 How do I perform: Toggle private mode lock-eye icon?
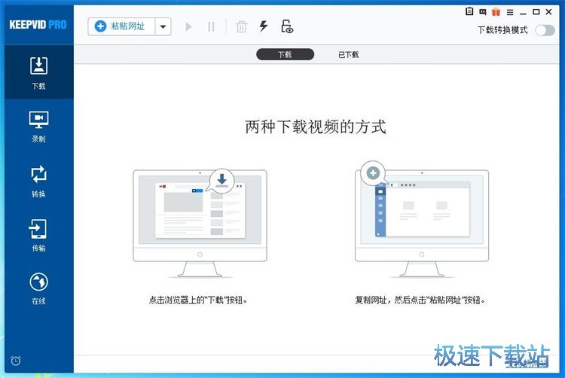286,27
